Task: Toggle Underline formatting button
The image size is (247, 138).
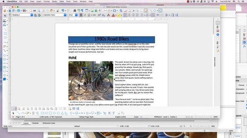Action: (x=89, y=15)
